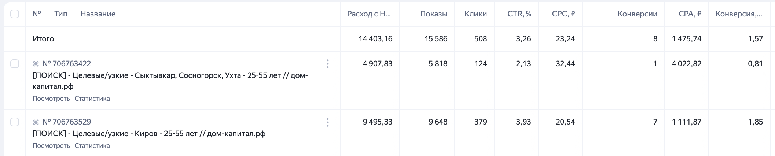Sort by the Клики column header
The image size is (775, 156).
475,14
